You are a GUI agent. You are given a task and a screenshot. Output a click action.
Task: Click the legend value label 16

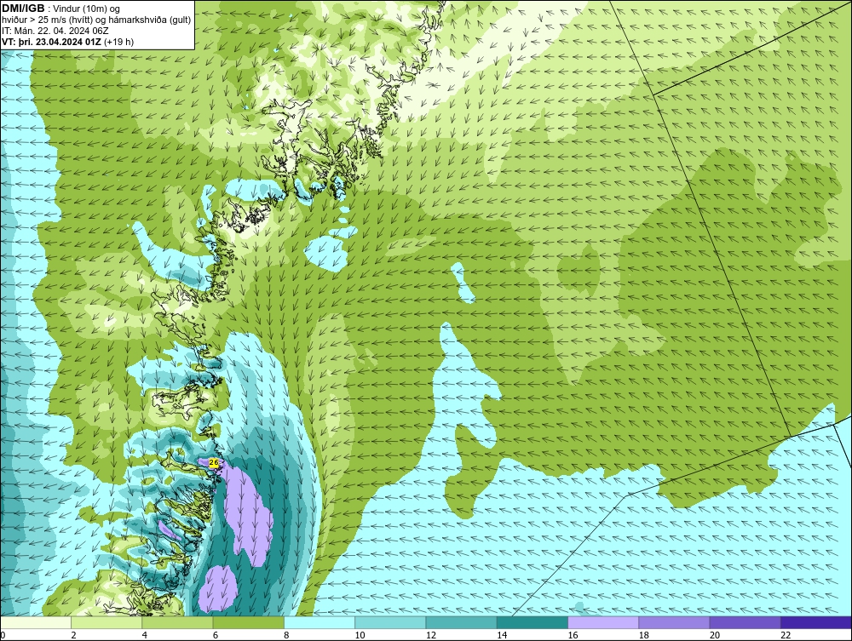pos(573,635)
